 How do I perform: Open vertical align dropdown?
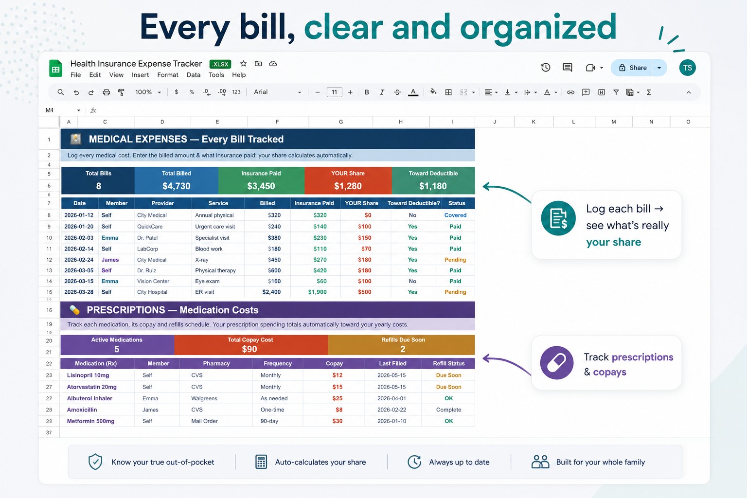[x=511, y=92]
